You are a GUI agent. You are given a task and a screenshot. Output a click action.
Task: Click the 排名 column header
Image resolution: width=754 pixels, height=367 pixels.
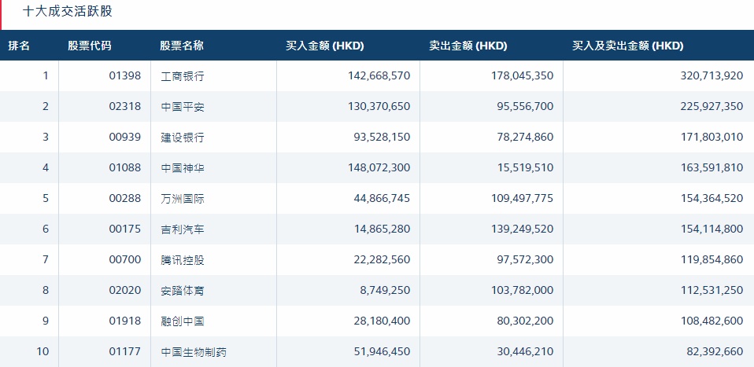pos(19,46)
